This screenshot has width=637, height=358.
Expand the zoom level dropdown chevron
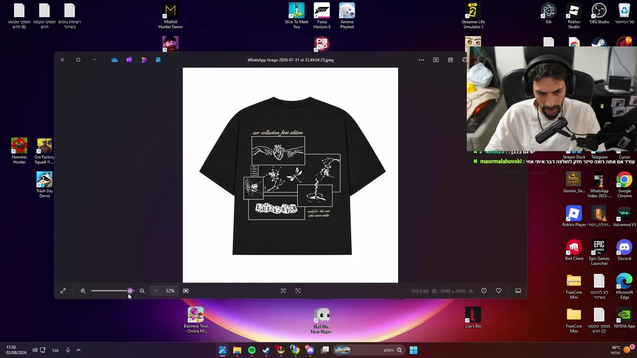point(156,291)
